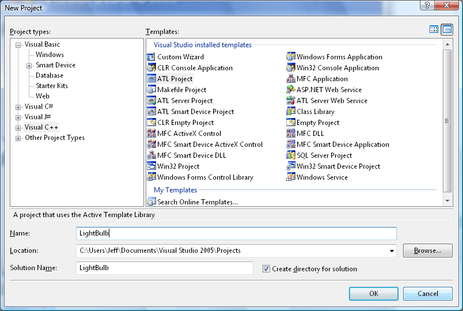Image resolution: width=463 pixels, height=311 pixels.
Task: Open the Location dropdown arrow
Action: pyautogui.click(x=392, y=251)
